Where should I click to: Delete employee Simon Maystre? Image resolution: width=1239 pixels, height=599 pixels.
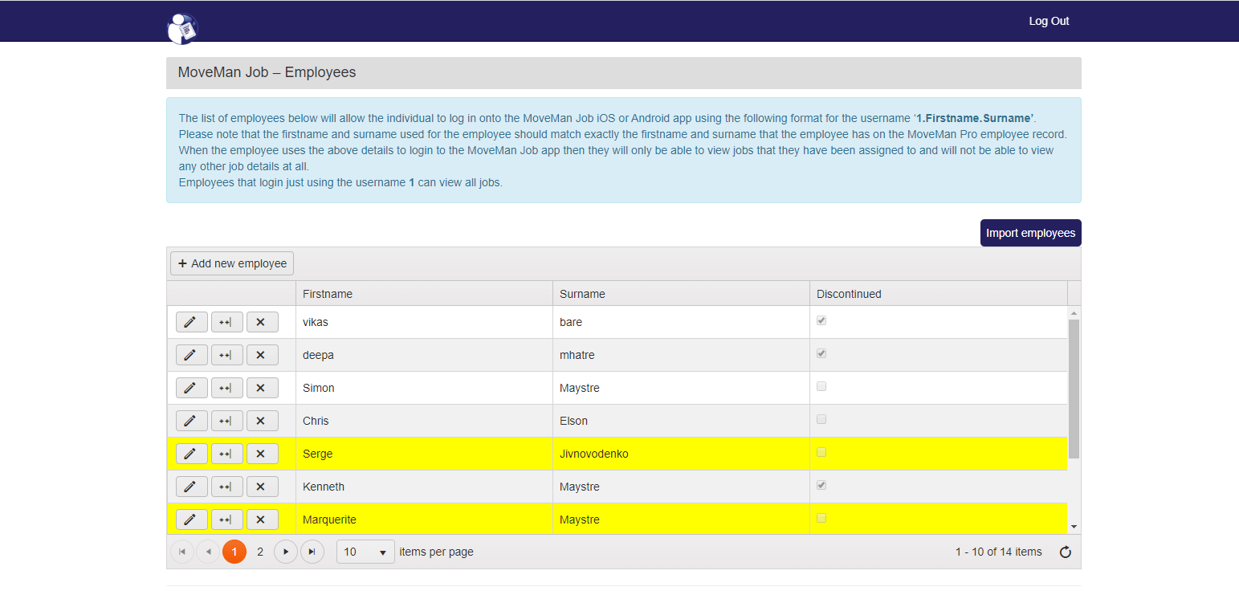coord(263,388)
